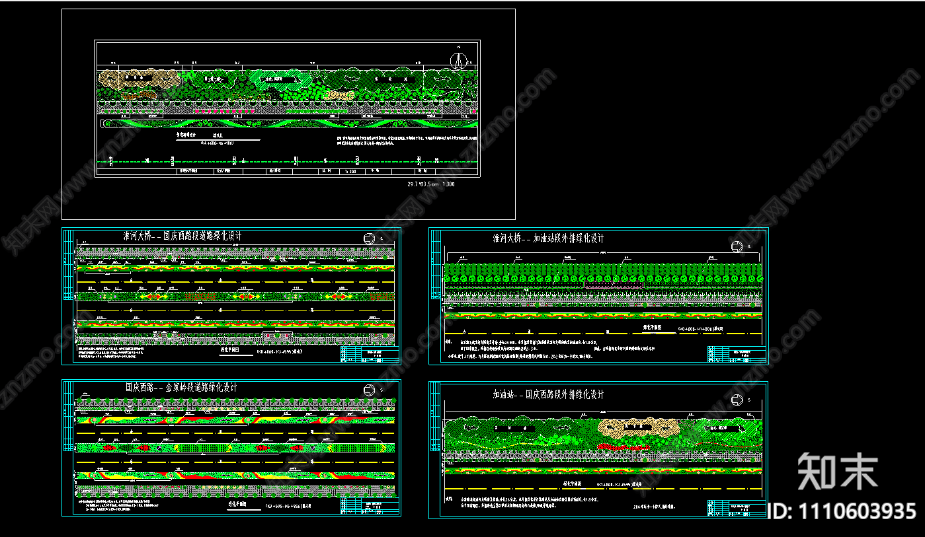Image resolution: width=925 pixels, height=537 pixels.
Task: Click the tan hatched planting cluster in bottom-right sheet
Action: tap(638, 431)
